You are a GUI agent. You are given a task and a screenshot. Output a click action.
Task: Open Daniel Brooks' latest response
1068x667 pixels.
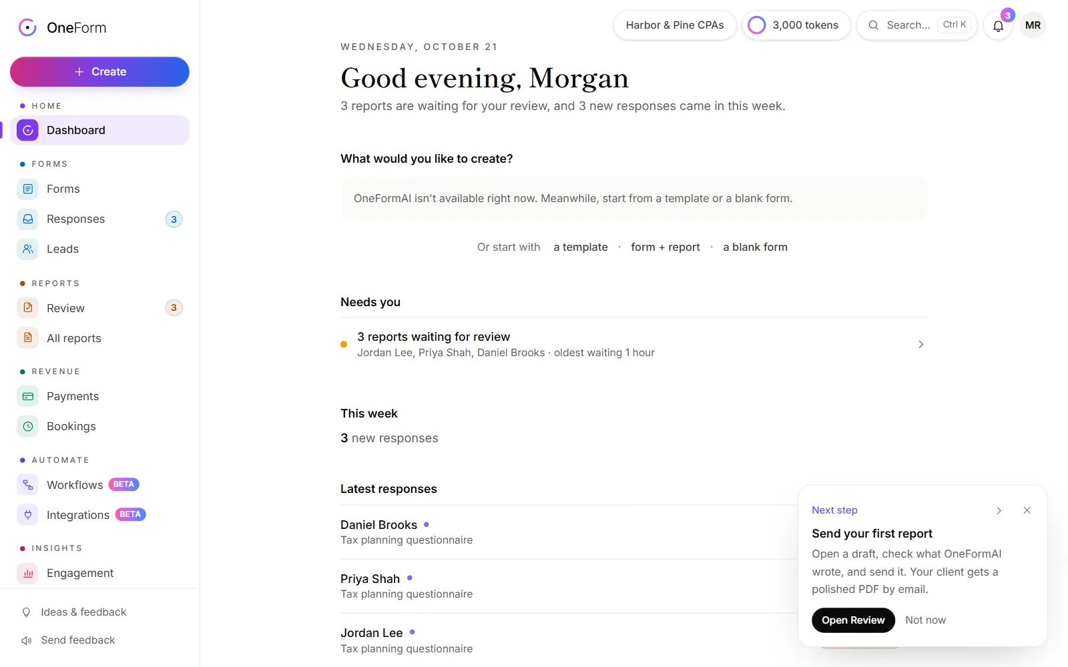tap(569, 532)
